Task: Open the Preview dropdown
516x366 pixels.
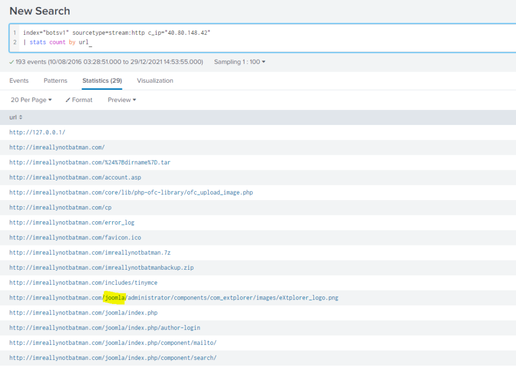Action: coord(121,100)
